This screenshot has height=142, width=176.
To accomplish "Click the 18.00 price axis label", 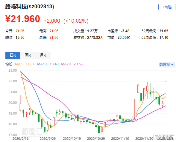I will 13,124.
